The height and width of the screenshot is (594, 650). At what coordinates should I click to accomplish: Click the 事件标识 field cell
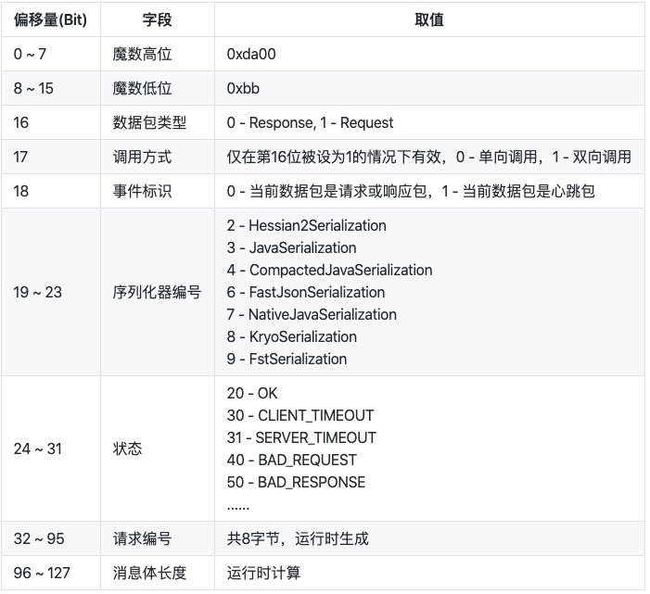click(x=142, y=191)
